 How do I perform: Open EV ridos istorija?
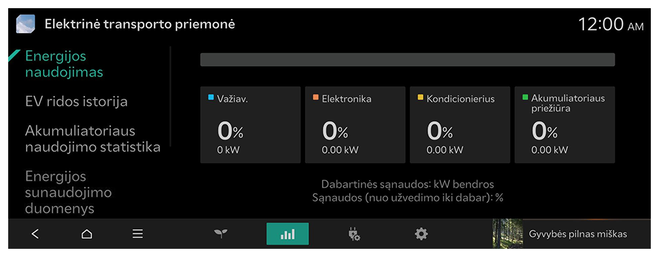tap(76, 101)
